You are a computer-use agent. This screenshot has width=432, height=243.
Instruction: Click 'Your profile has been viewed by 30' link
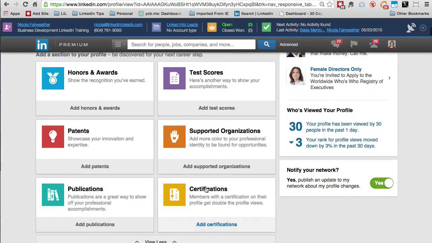click(344, 127)
